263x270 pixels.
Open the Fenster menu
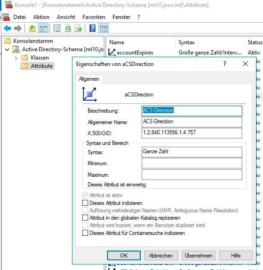121,17
